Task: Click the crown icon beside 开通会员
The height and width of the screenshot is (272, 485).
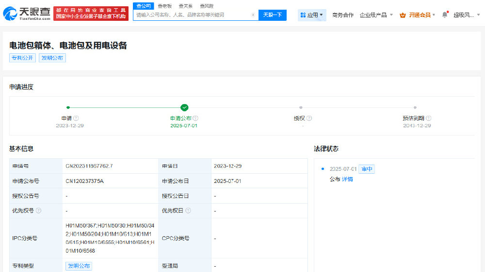Action: click(x=403, y=15)
